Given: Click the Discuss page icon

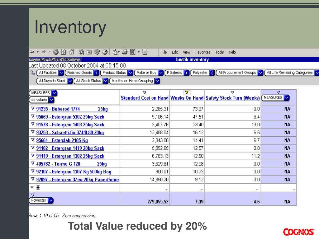Looking at the screenshot, I should (145, 52).
